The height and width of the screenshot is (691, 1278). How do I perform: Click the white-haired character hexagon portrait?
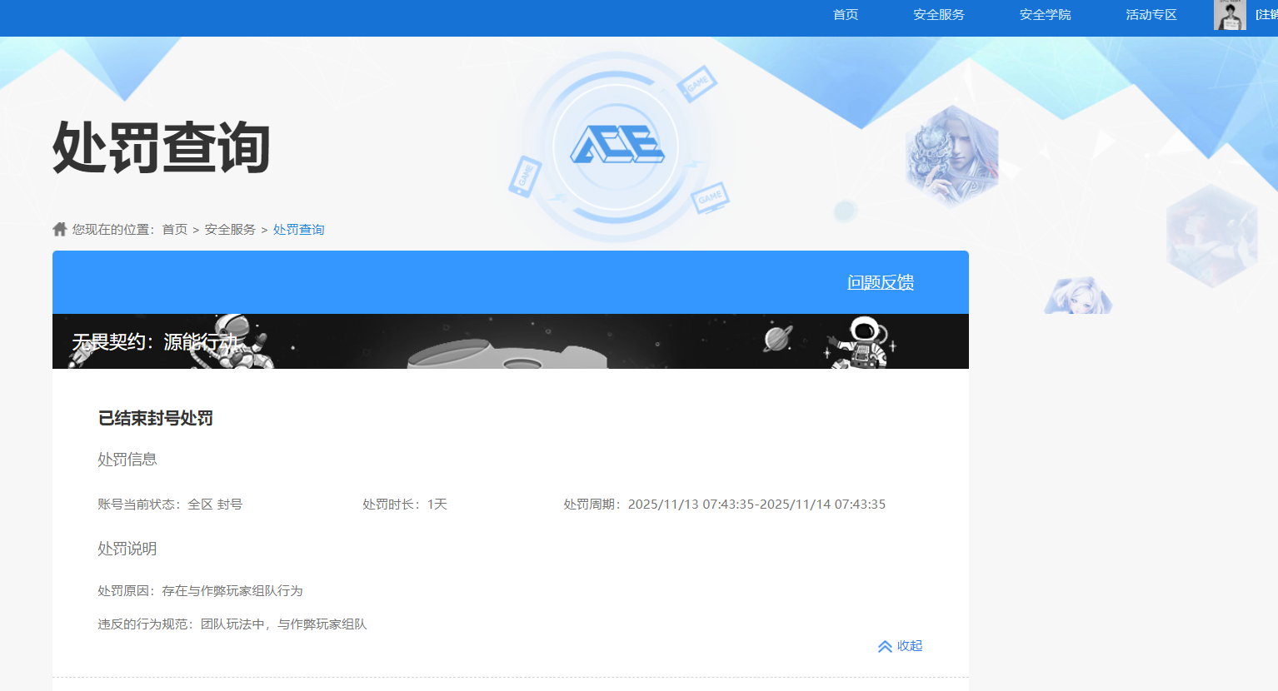tap(951, 157)
